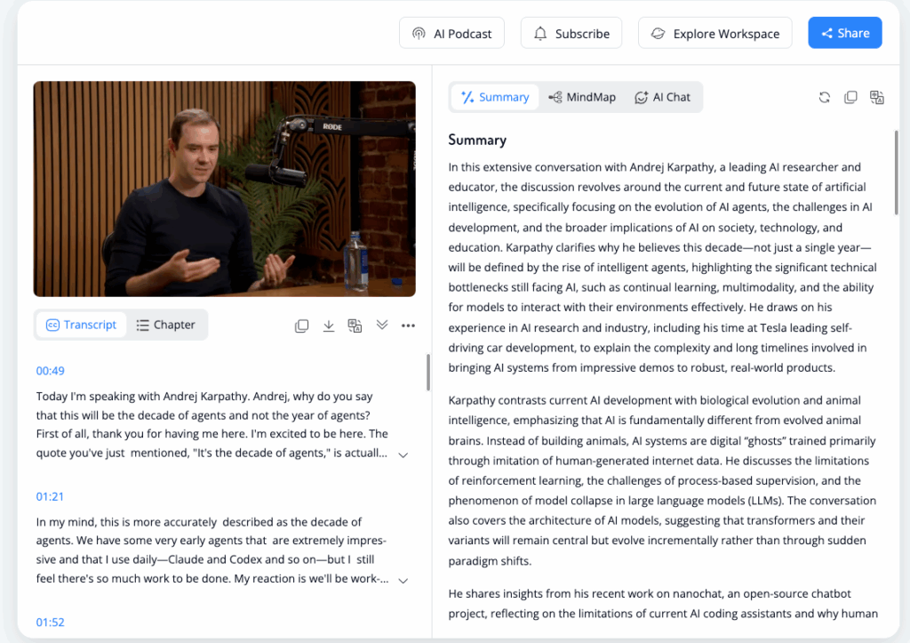
Task: Expand all transcript segments with double chevron
Action: [x=382, y=326]
